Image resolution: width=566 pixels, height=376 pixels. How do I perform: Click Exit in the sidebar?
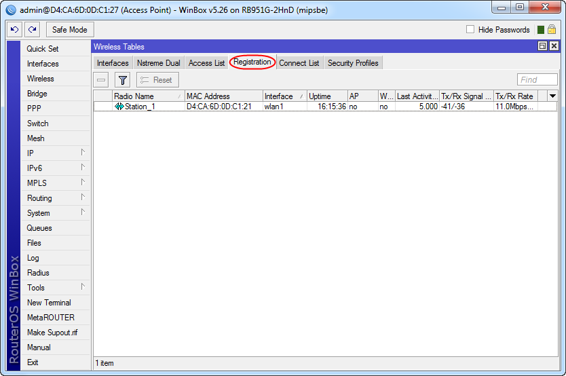55,362
